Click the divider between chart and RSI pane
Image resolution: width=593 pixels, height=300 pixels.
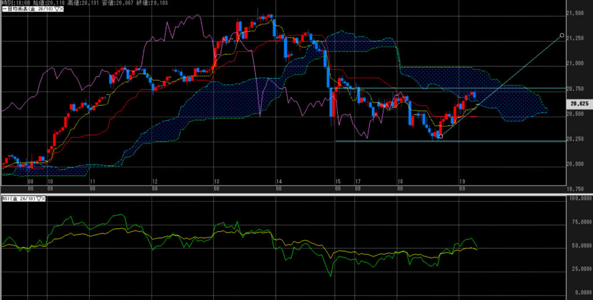290,194
